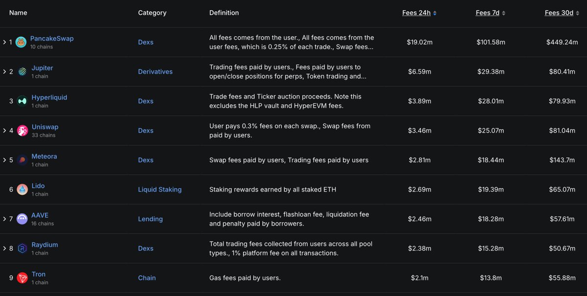Sort table by Fees 30d header
Screen dimensions: 587x296
pos(559,13)
